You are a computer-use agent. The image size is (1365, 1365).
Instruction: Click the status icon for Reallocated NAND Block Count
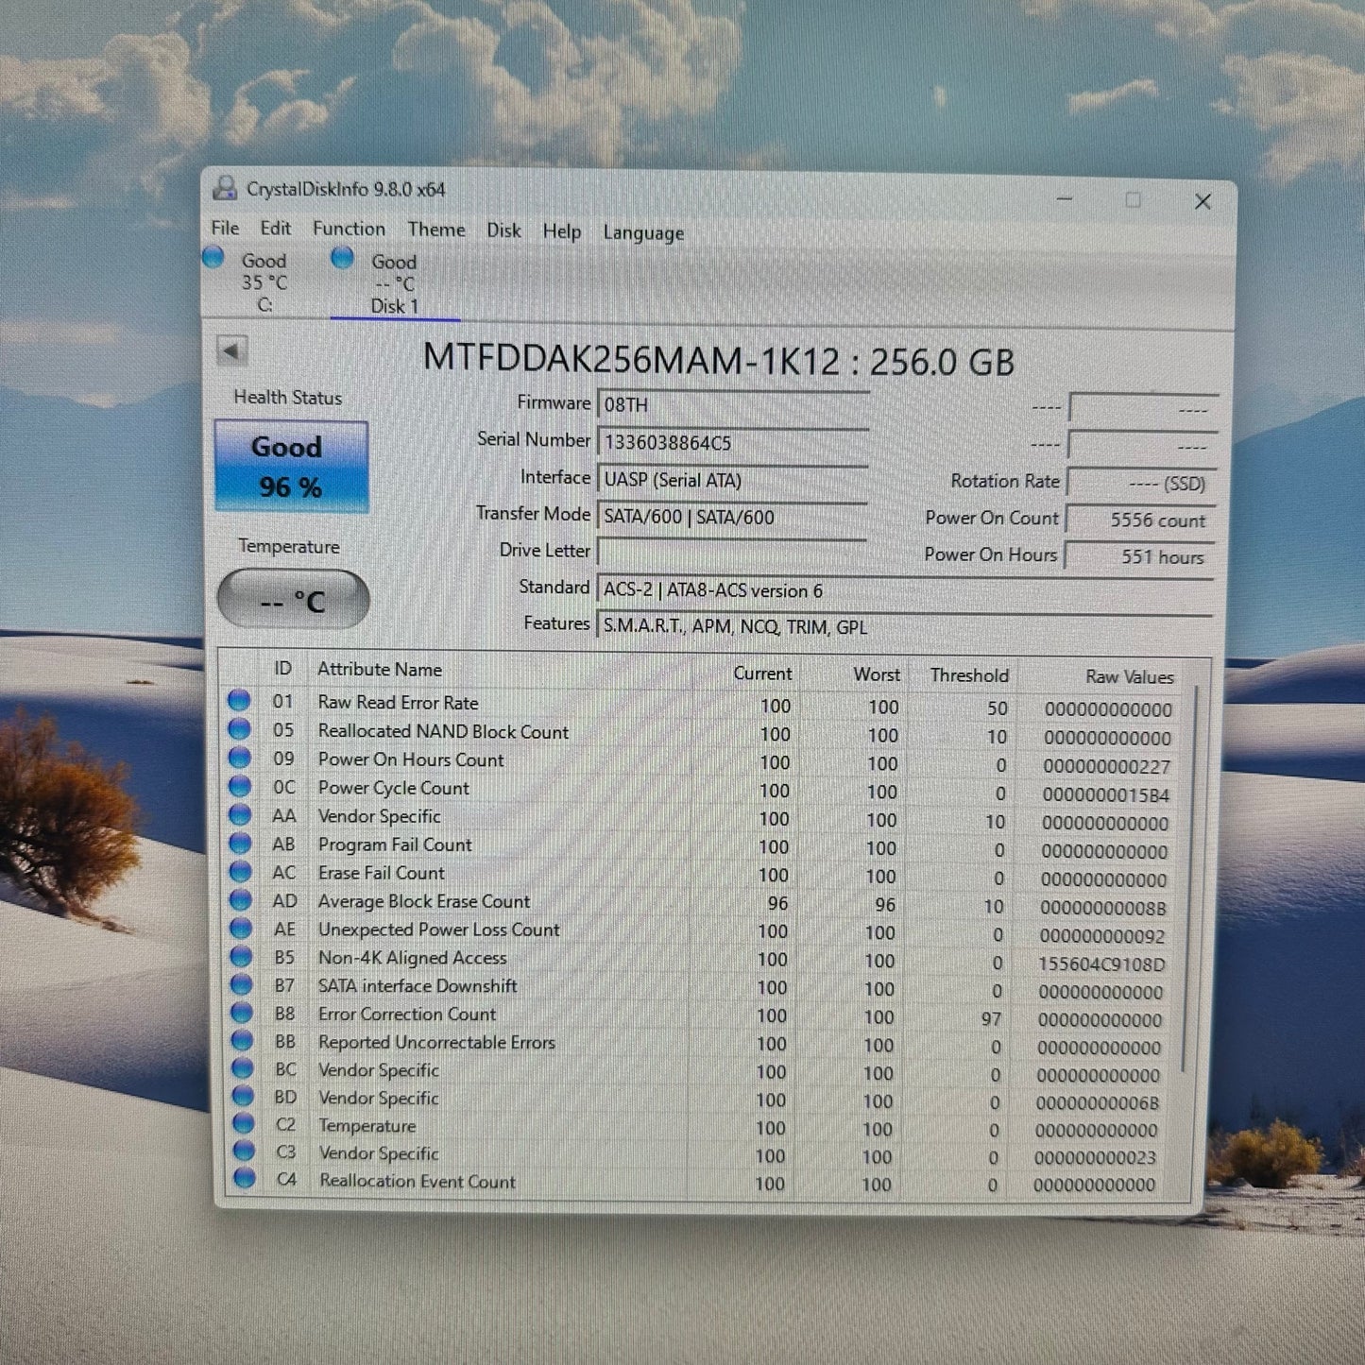click(239, 728)
